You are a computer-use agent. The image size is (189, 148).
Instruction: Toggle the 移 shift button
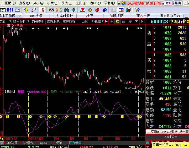130,21
